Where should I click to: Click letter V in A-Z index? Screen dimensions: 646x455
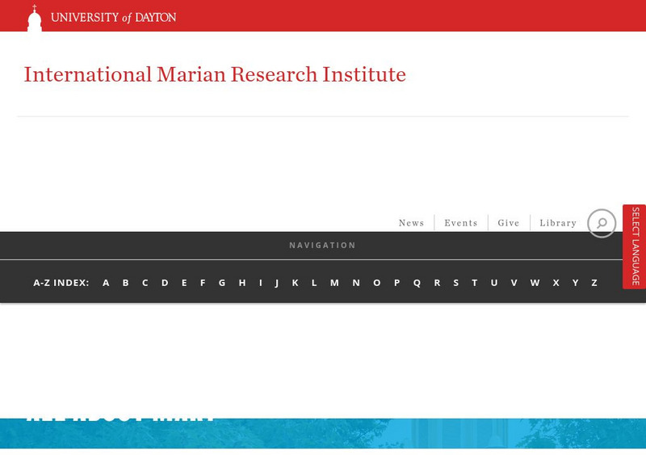point(514,283)
